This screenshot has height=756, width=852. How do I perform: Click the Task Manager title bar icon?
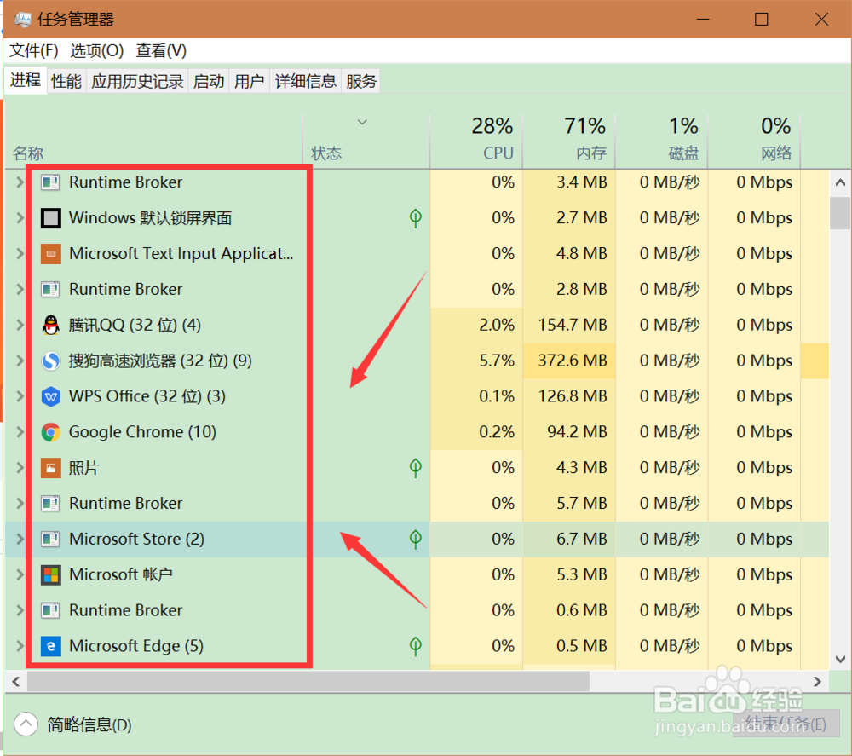tap(23, 20)
